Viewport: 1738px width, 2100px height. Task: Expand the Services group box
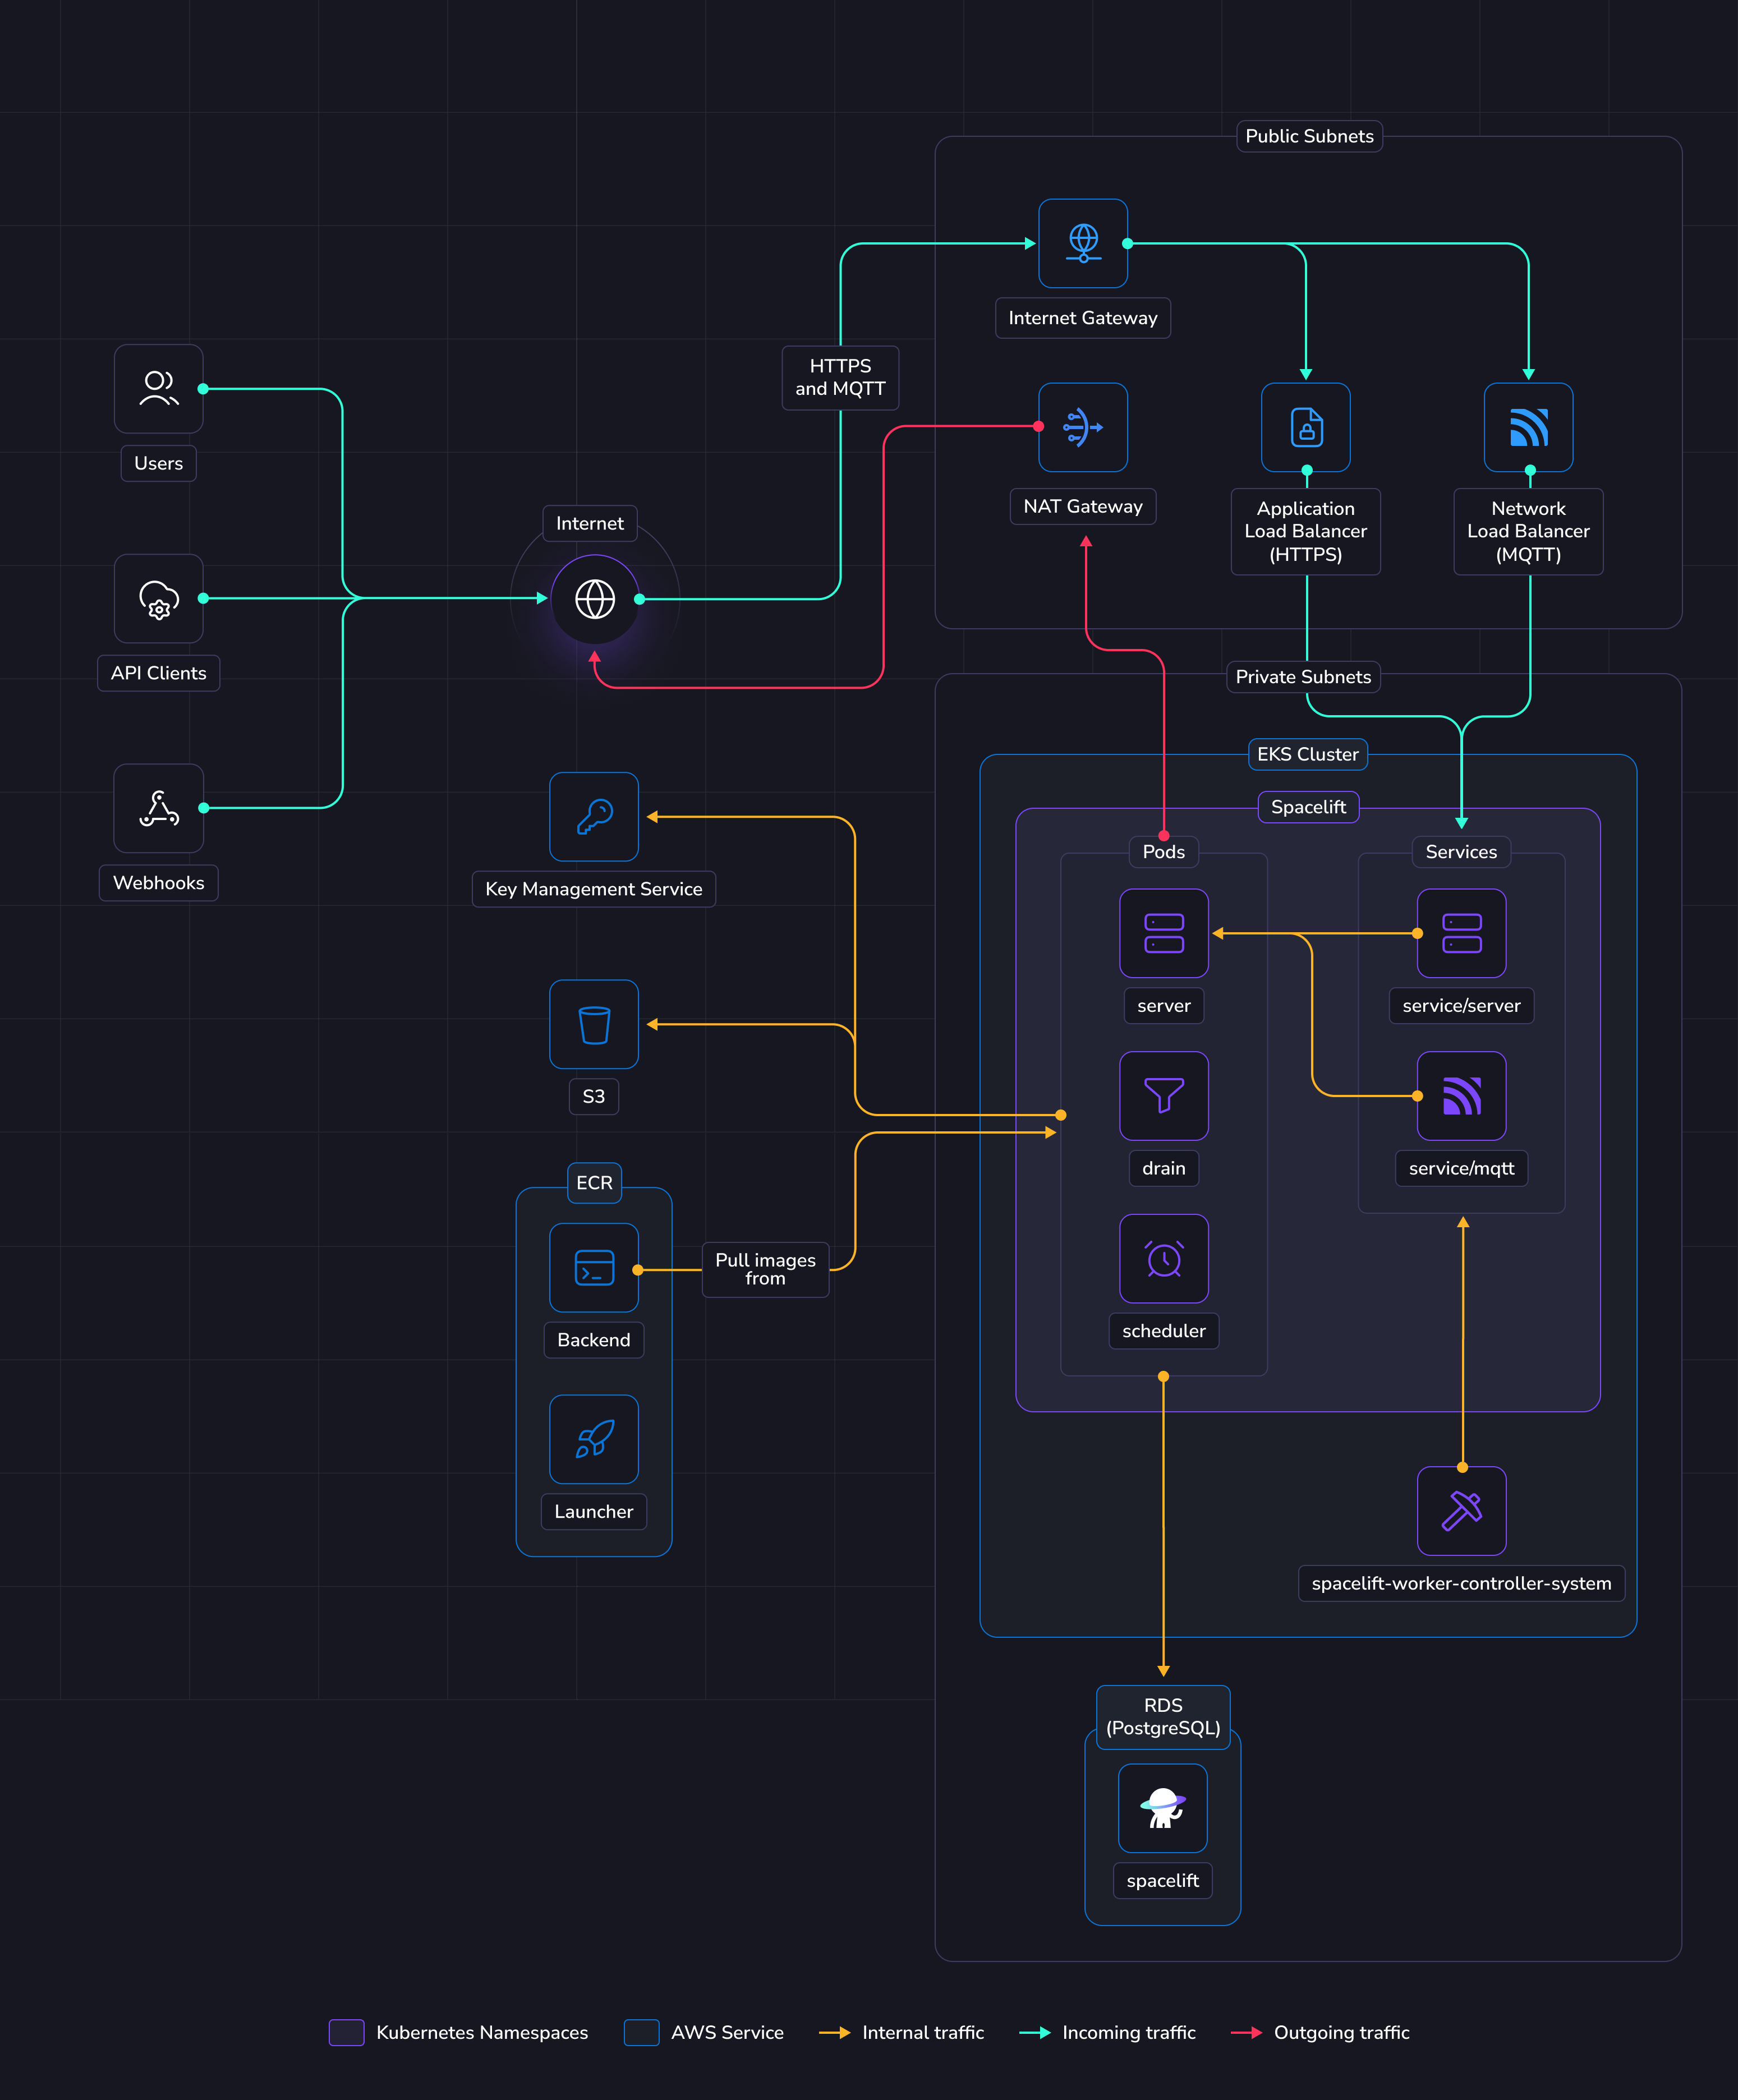[1461, 852]
